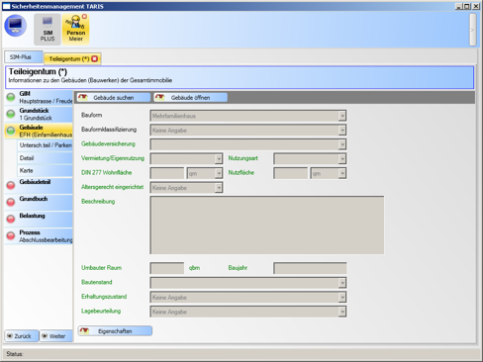This screenshot has height=362, width=483.
Task: Switch to the SIM-Plus tab
Action: pyautogui.click(x=24, y=57)
